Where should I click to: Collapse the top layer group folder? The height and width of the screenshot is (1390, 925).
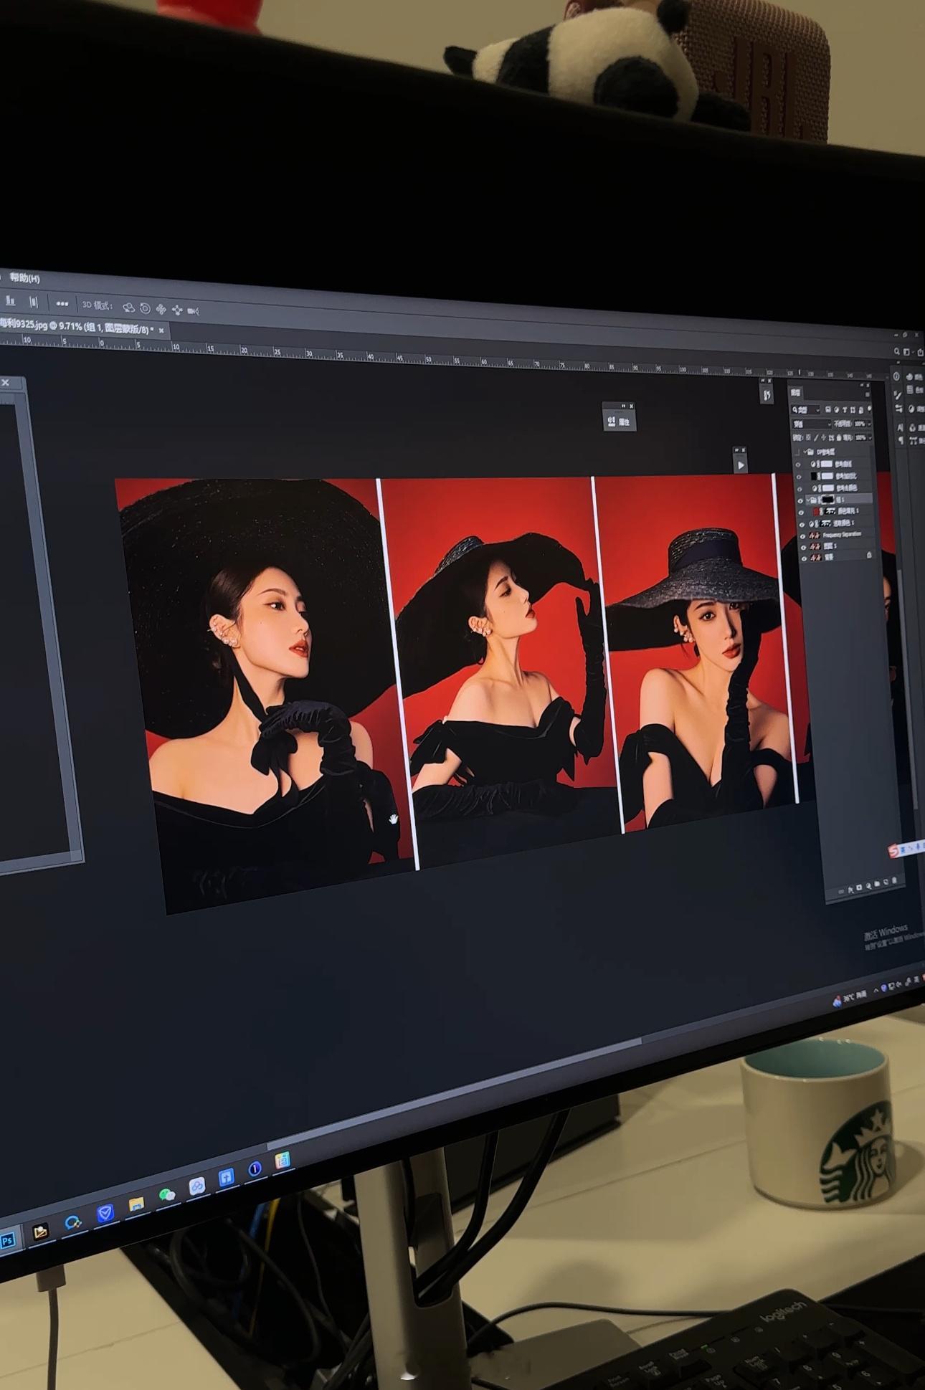pyautogui.click(x=804, y=452)
